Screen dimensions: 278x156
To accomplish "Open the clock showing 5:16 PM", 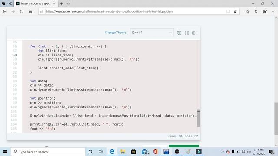I will [259, 152].
